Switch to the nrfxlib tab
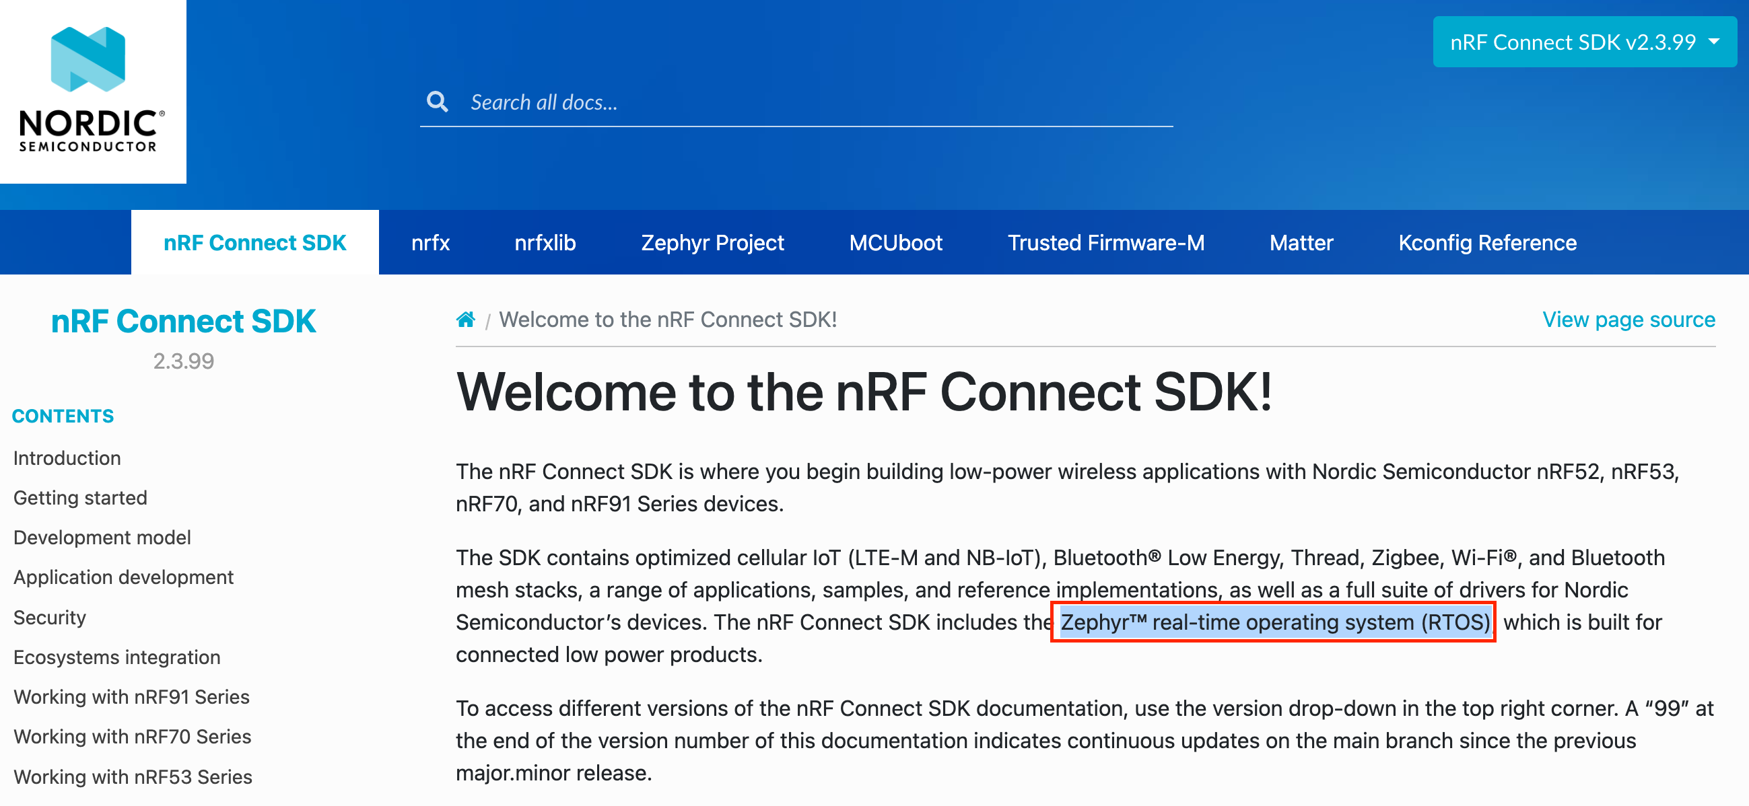Screen dimensions: 1749x806 (545, 243)
